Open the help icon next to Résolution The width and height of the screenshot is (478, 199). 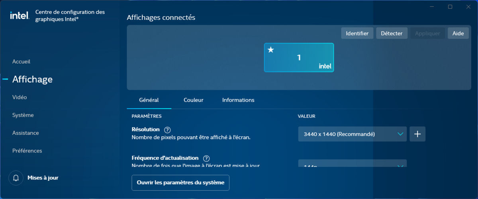click(x=167, y=130)
